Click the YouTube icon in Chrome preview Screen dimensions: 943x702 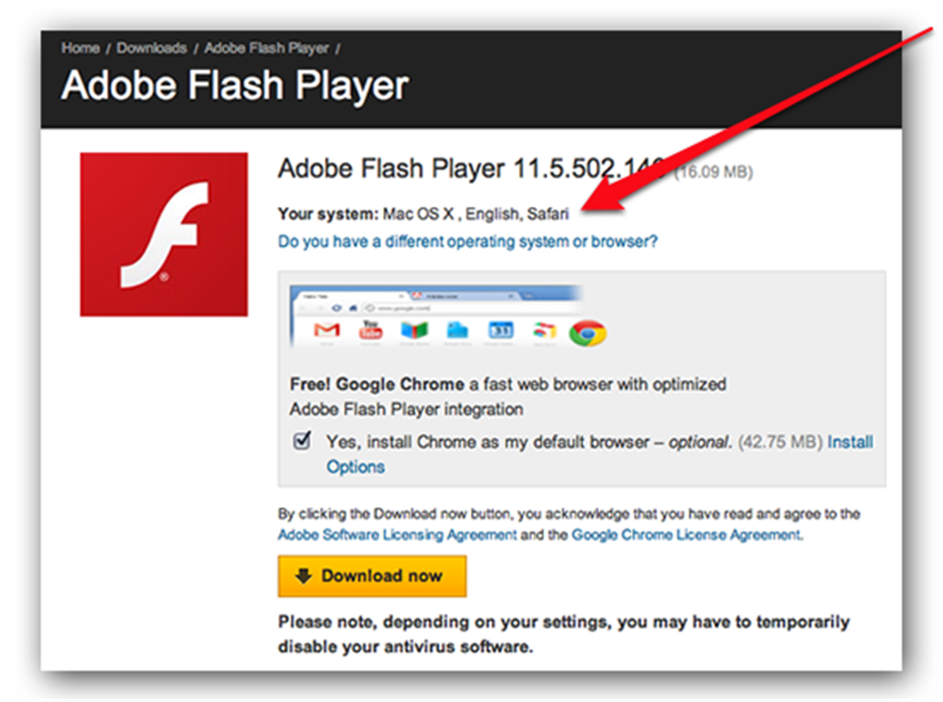[370, 329]
